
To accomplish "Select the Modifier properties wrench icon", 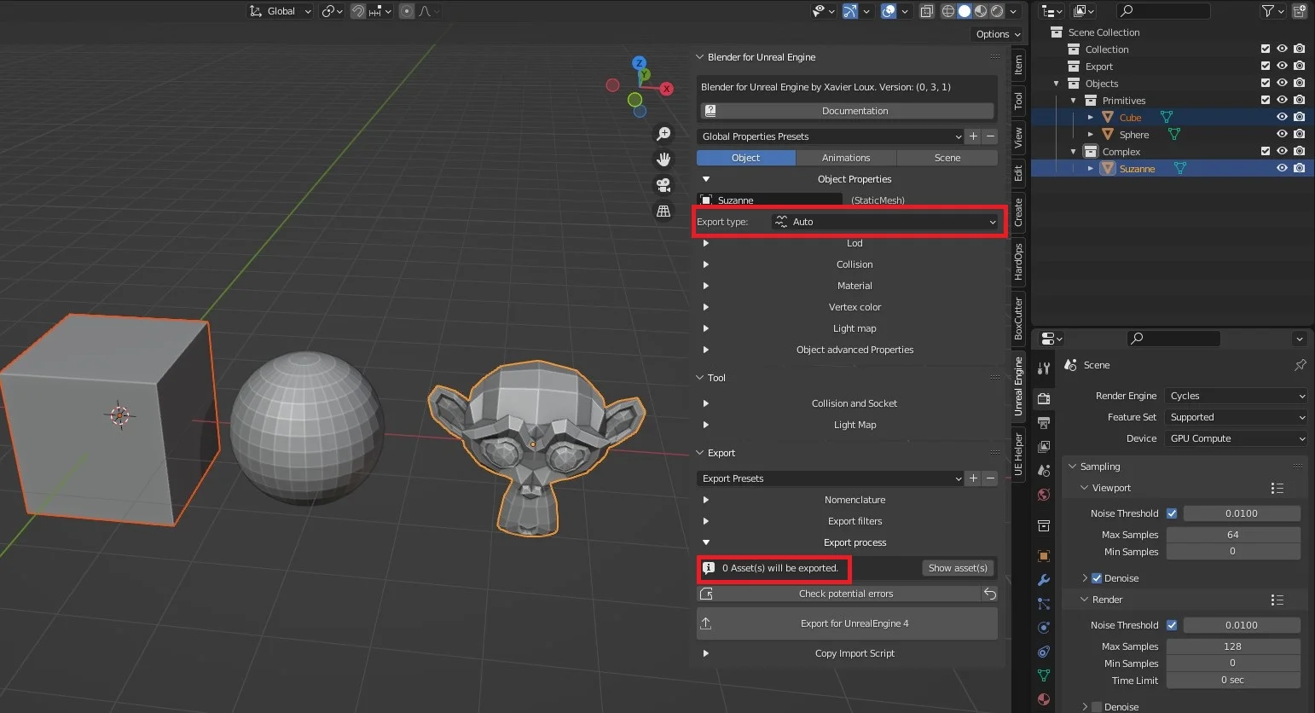I will coord(1043,580).
